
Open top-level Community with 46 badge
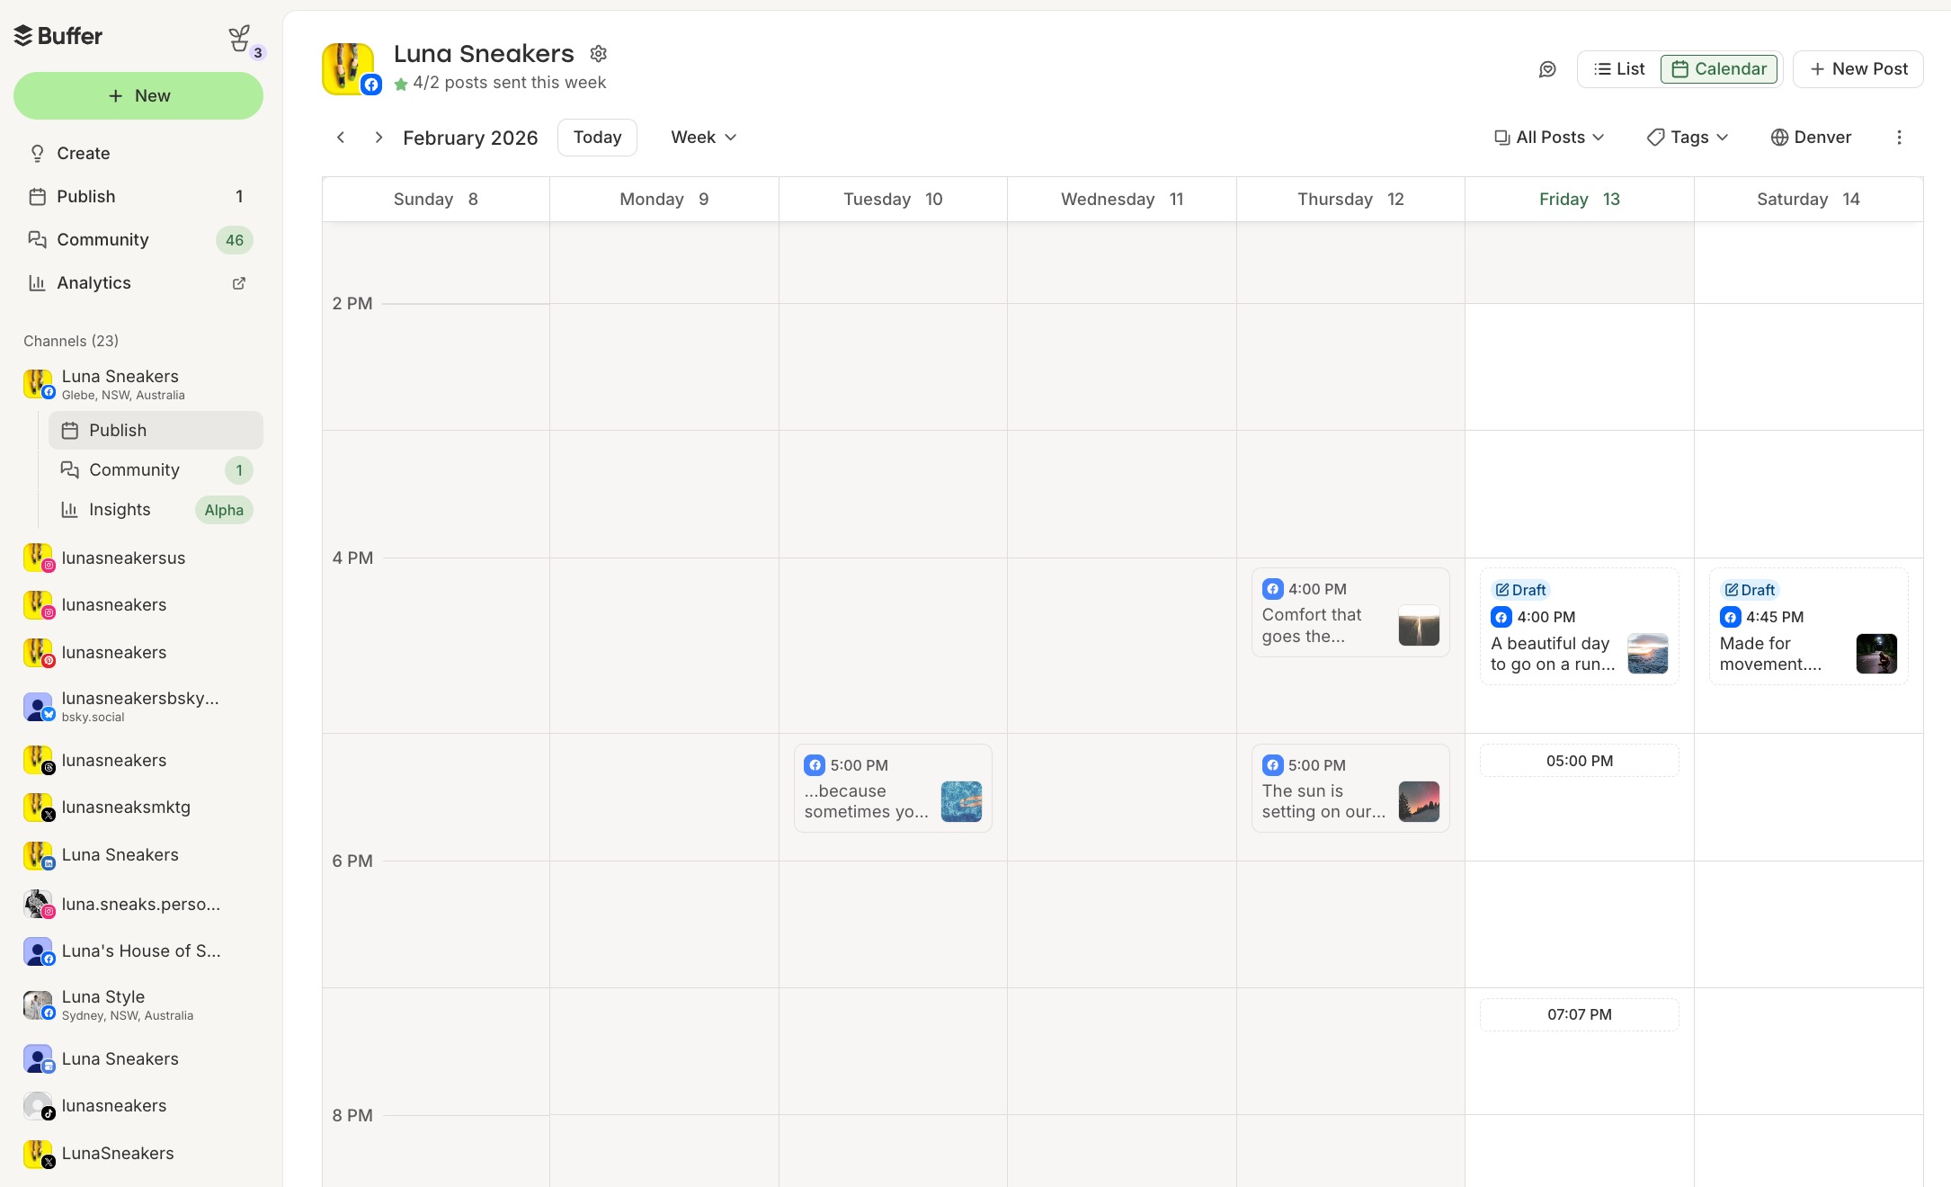click(x=138, y=240)
